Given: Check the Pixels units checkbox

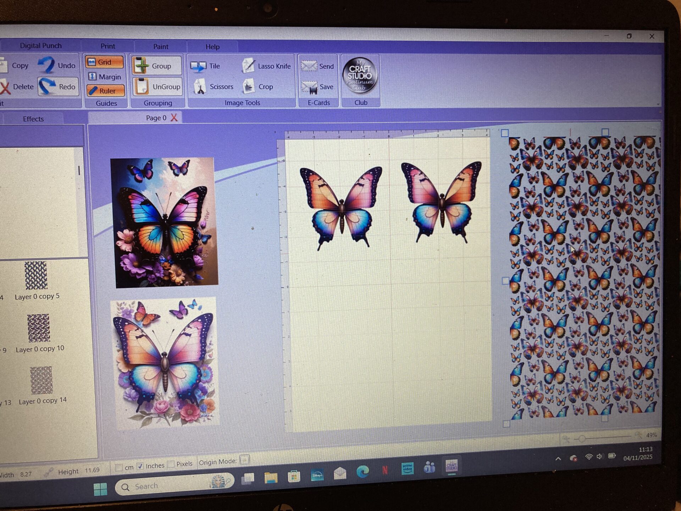Looking at the screenshot, I should coord(171,464).
